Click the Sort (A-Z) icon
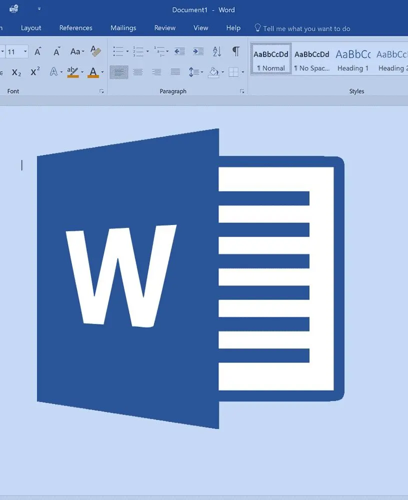 [x=217, y=51]
